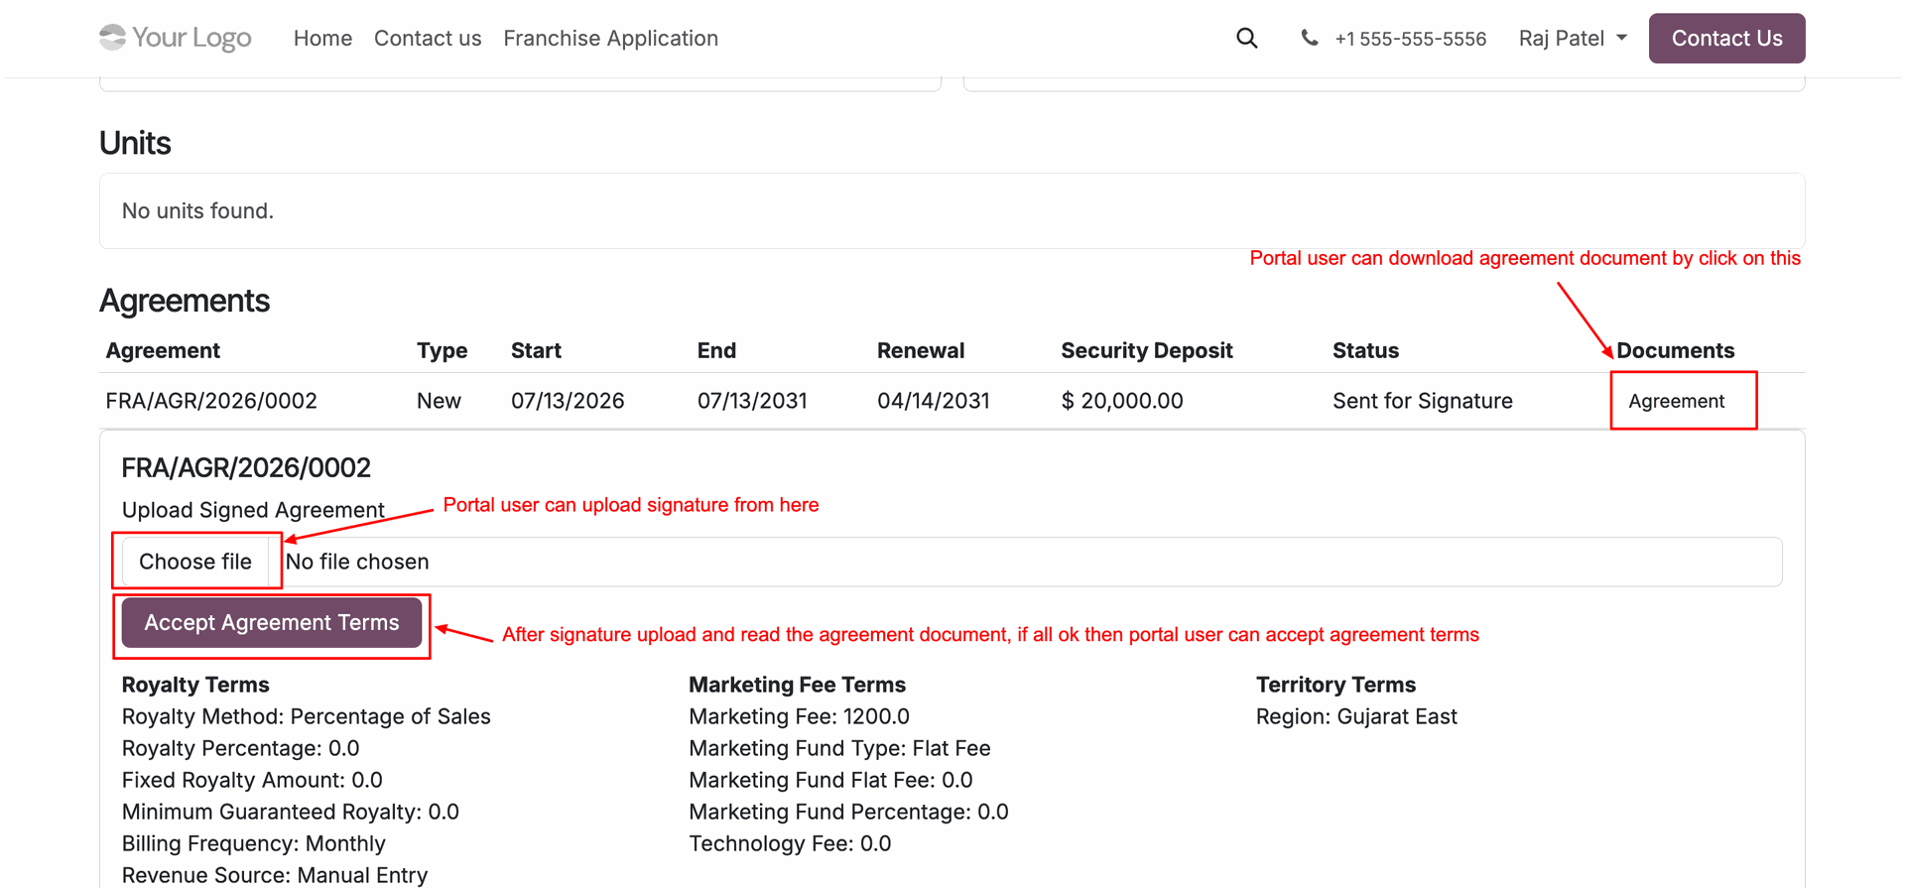Click the +1 555-555-5556 phone link

coord(1410,39)
